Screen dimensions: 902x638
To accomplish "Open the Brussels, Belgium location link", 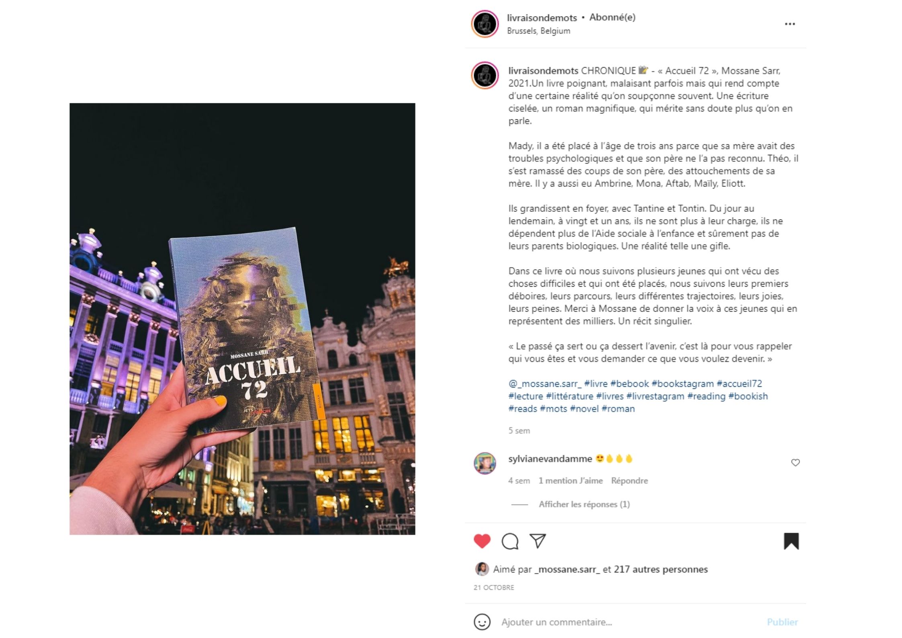I will tap(538, 31).
